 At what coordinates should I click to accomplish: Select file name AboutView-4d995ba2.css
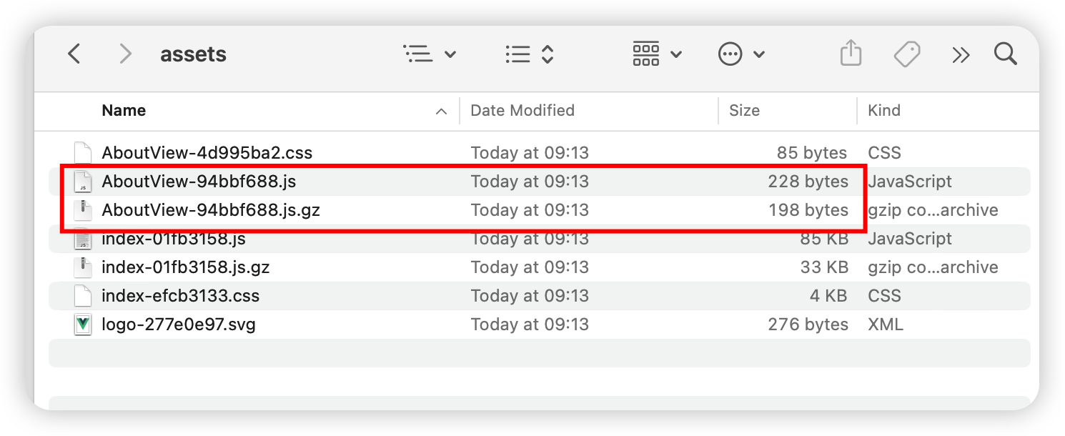point(207,153)
